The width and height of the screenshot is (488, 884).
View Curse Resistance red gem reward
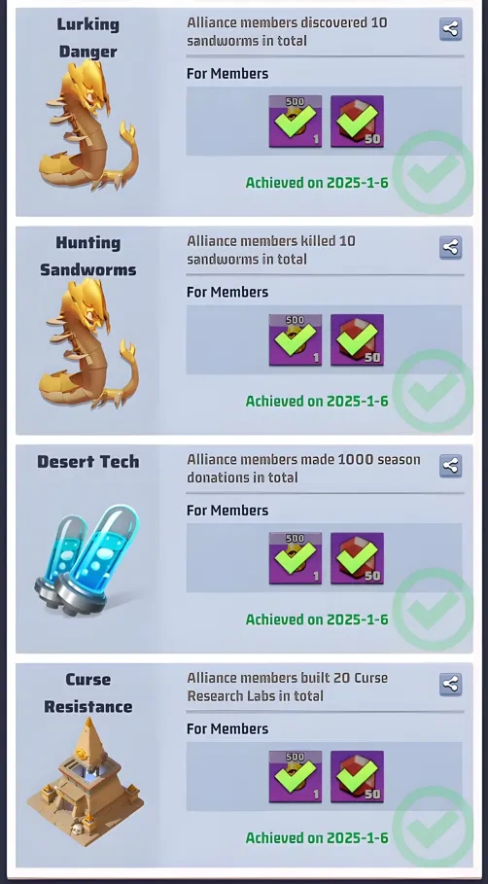pos(358,776)
